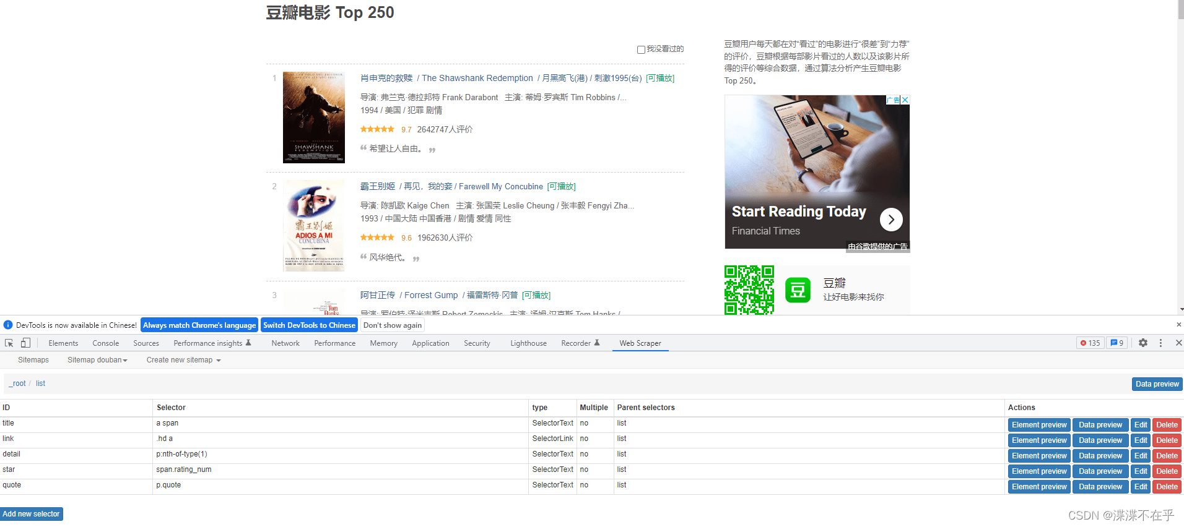Click 可播放 link beside Shawshank Redemption
The width and height of the screenshot is (1184, 527).
point(660,78)
